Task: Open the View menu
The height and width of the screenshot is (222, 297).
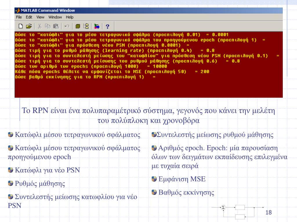Action: (40, 17)
